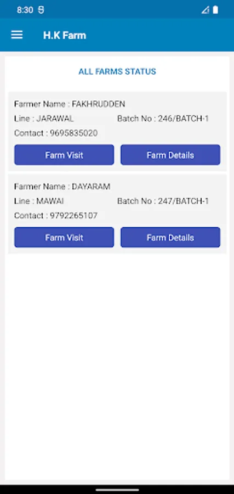Open Farm Visit for DAYARAM
234x494 pixels.
[64, 237]
